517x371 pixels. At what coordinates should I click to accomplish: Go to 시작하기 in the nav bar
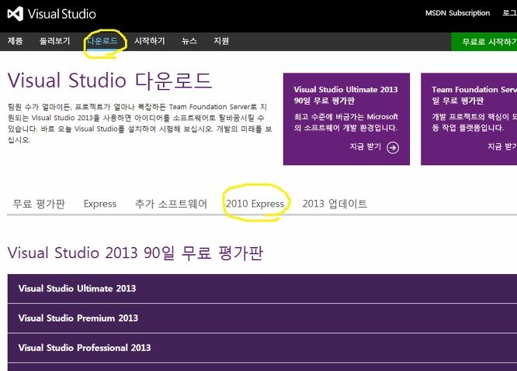click(150, 41)
